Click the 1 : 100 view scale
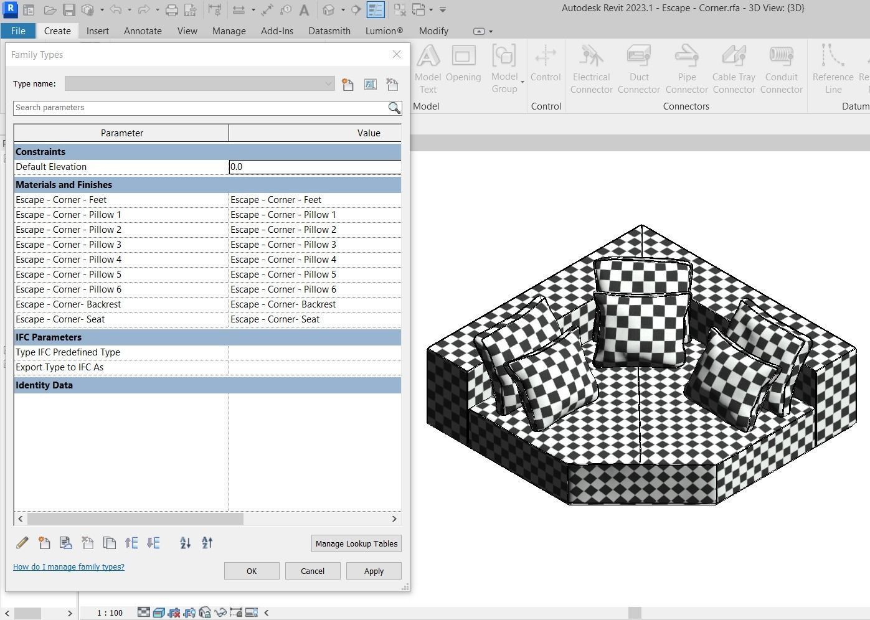Image resolution: width=870 pixels, height=620 pixels. (x=110, y=613)
